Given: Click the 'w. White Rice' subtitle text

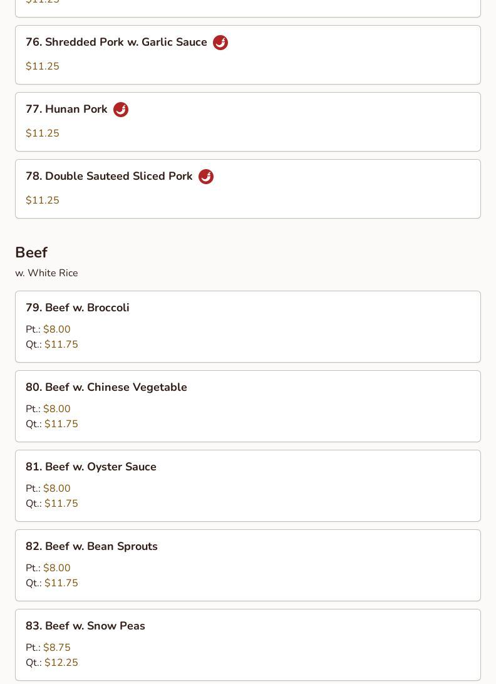Looking at the screenshot, I should tap(46, 273).
